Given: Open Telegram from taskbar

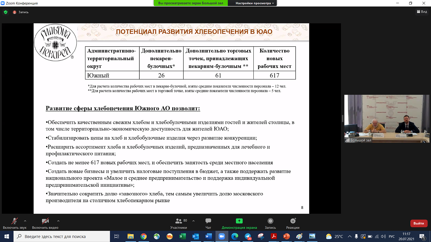Looking at the screenshot, I should coord(248,236).
